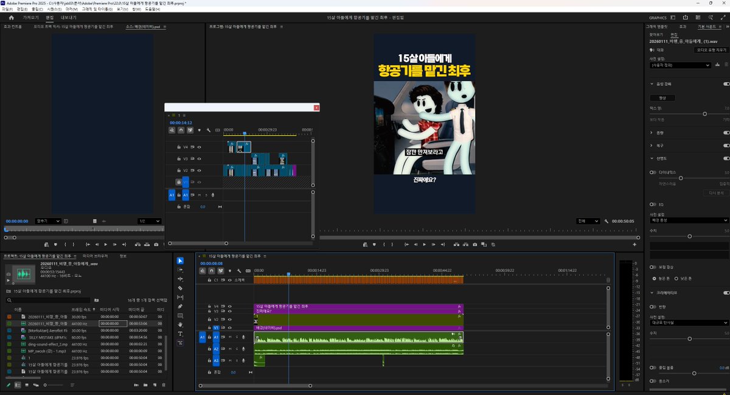This screenshot has width=730, height=395.
Task: Click the 향상 button under 음성 강화
Action: (x=662, y=98)
